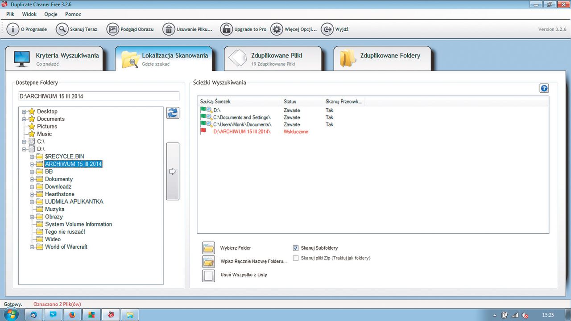The image size is (571, 321).
Task: Click the Wybierz Folder label
Action: pos(236,248)
